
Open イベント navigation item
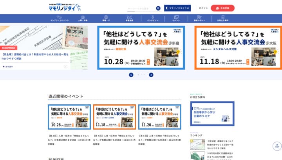tap(176, 18)
